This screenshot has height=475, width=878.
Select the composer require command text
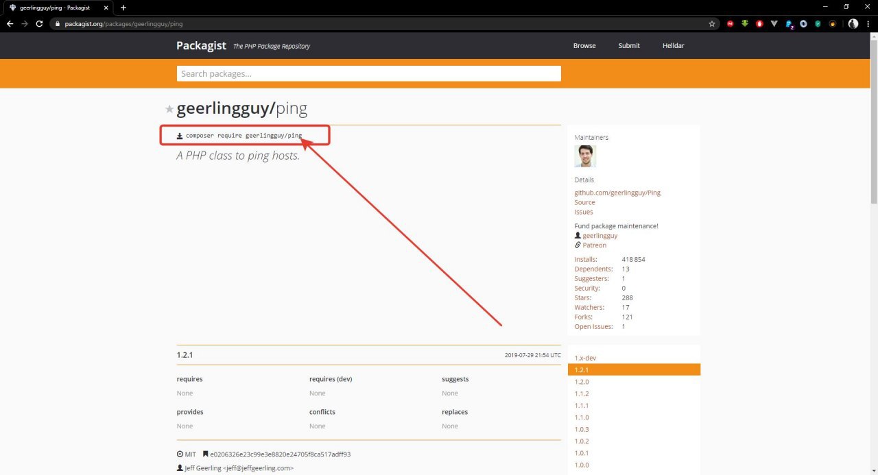pos(244,136)
